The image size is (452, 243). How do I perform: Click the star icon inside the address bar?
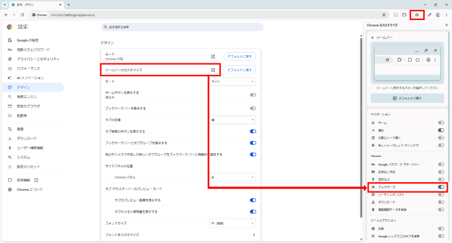tap(384, 14)
